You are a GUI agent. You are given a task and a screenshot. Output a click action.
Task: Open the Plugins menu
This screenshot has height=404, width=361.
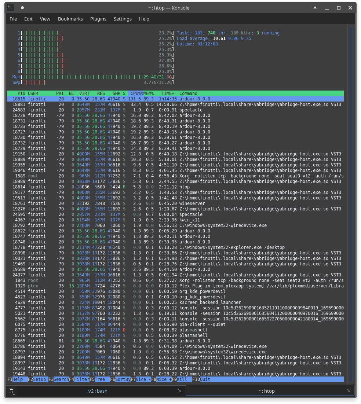pyautogui.click(x=98, y=19)
